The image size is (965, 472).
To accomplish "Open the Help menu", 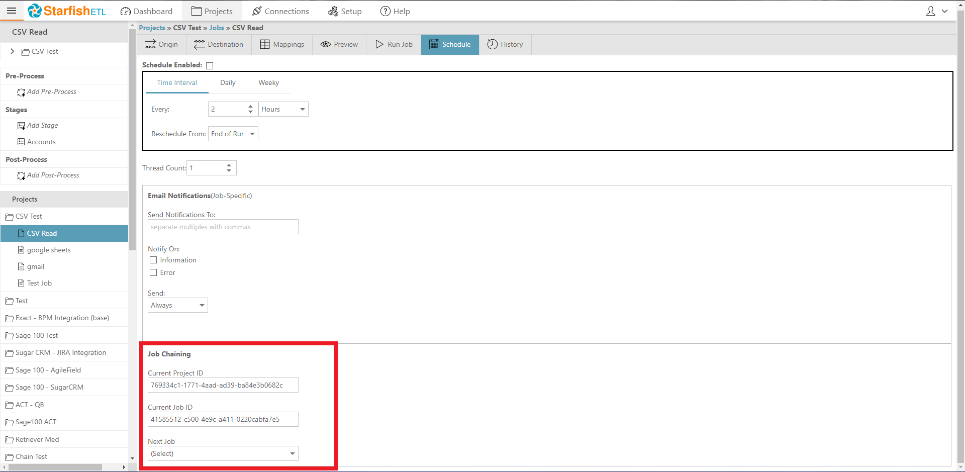I will point(395,11).
